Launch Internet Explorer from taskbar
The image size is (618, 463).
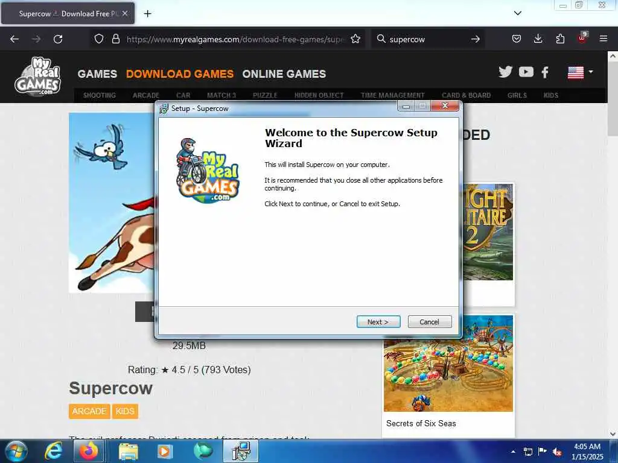(x=53, y=451)
